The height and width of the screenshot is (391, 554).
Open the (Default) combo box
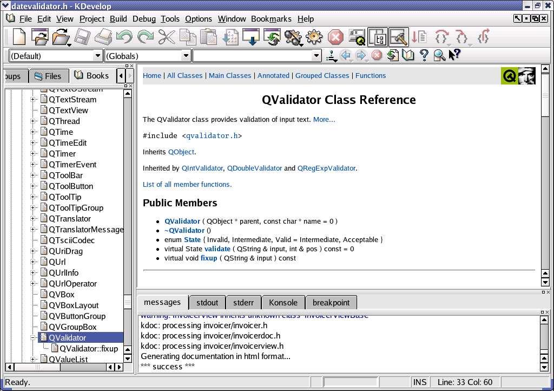[x=56, y=56]
